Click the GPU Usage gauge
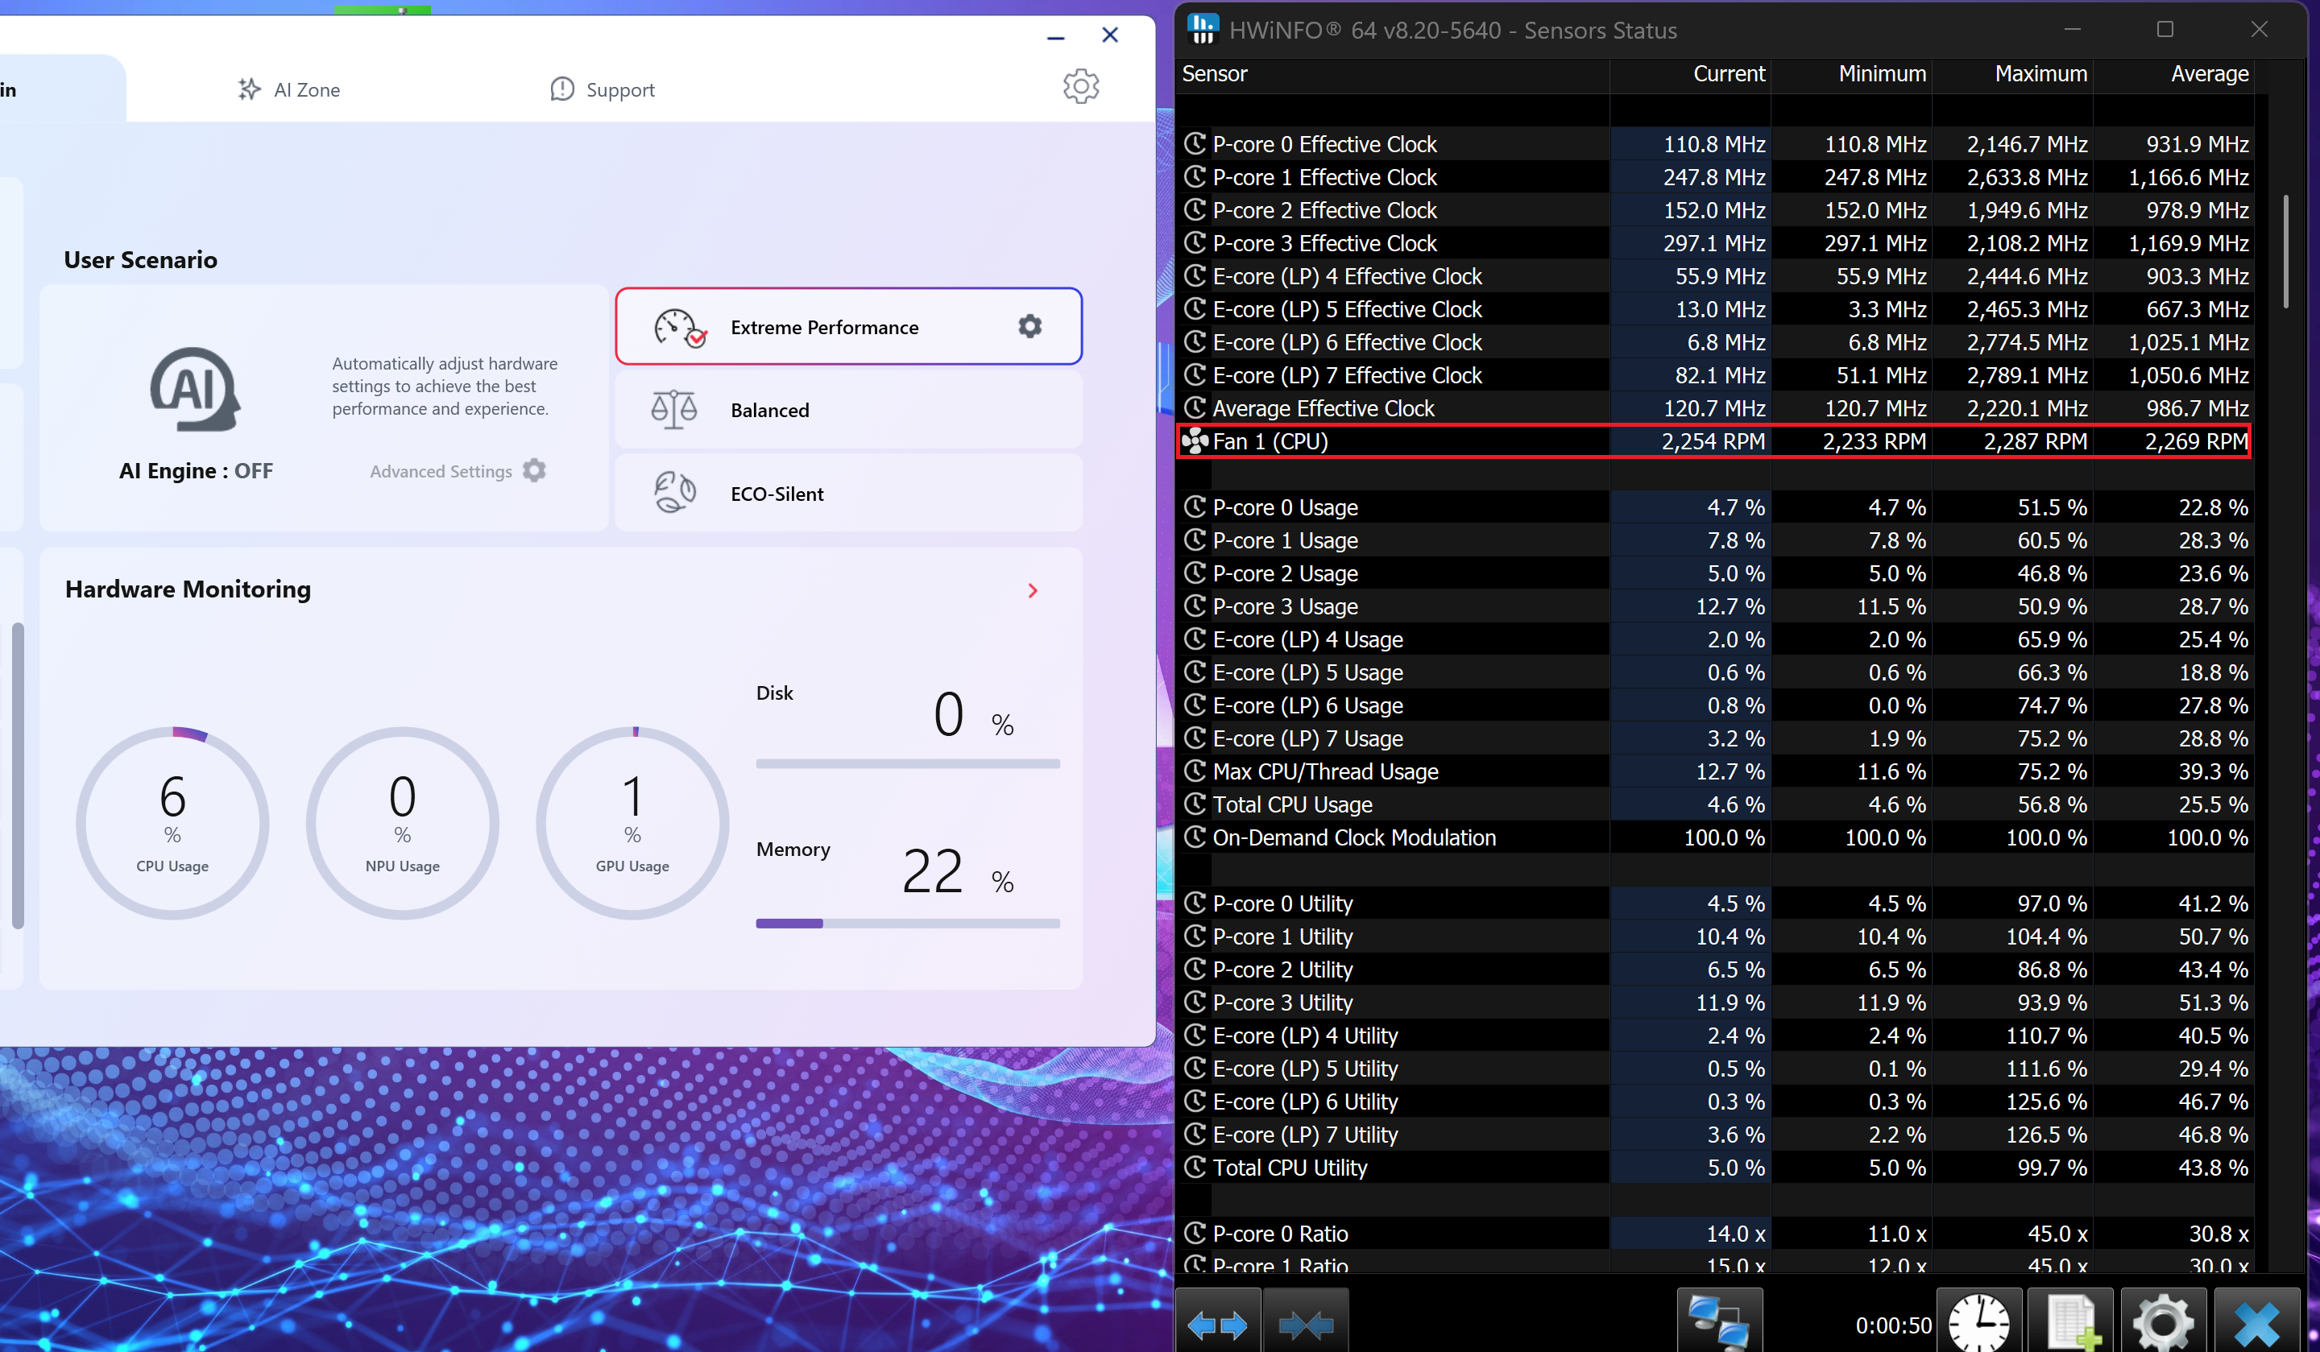2320x1352 pixels. (632, 823)
